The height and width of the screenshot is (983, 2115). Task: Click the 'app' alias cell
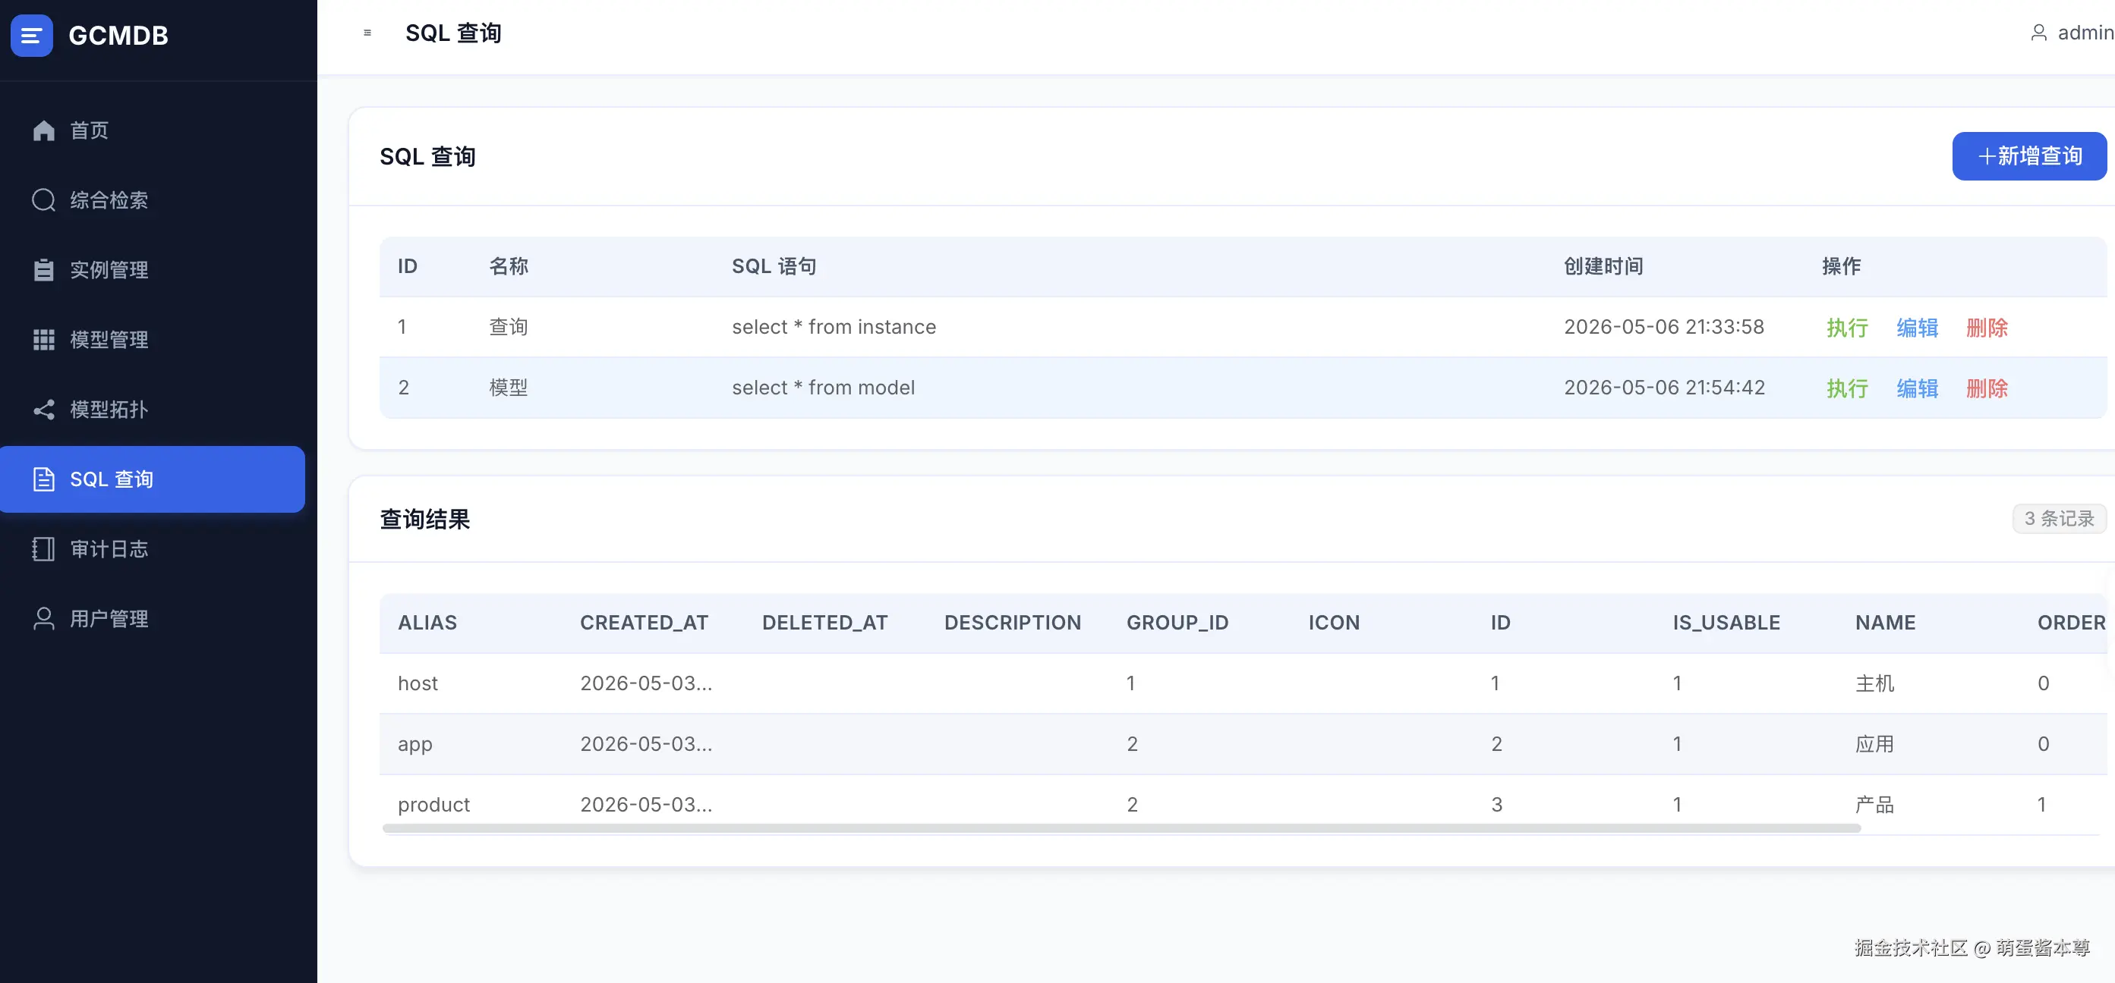[414, 744]
